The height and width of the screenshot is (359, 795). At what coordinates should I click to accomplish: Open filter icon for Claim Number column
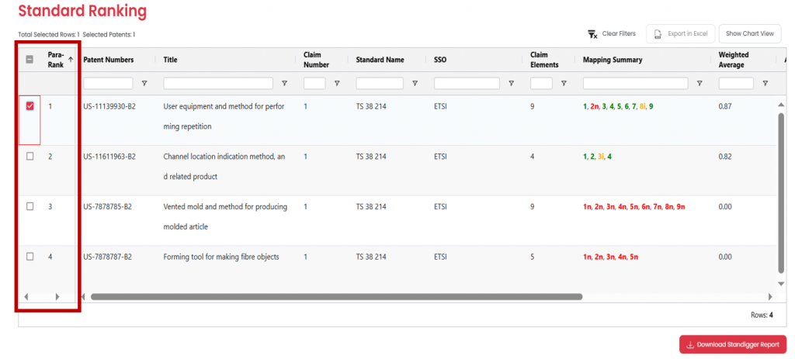336,83
